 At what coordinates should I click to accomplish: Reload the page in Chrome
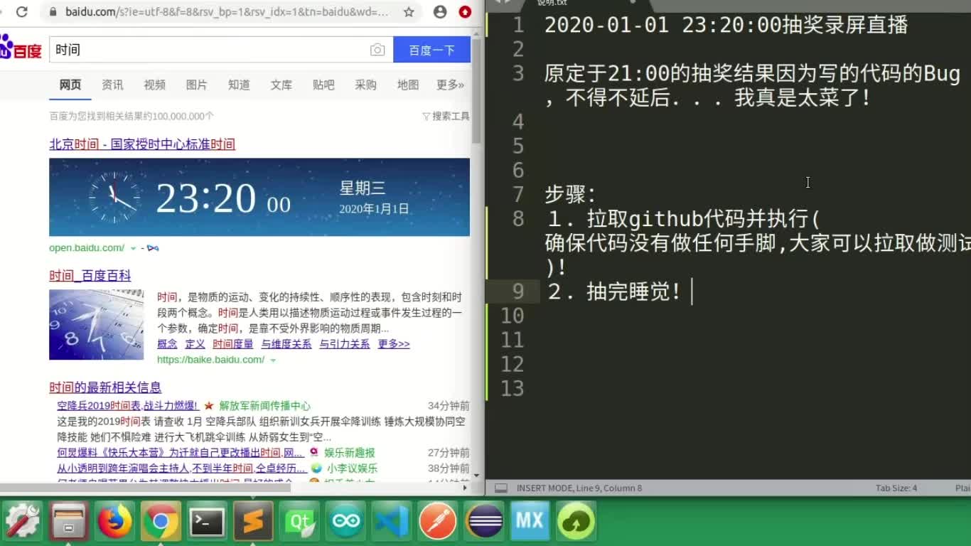coord(21,12)
